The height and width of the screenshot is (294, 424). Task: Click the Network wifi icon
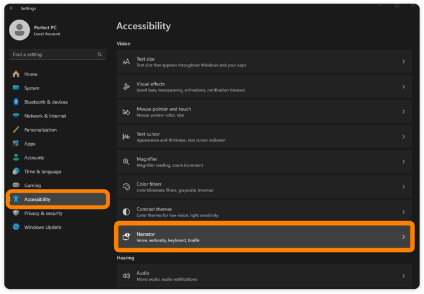16,115
